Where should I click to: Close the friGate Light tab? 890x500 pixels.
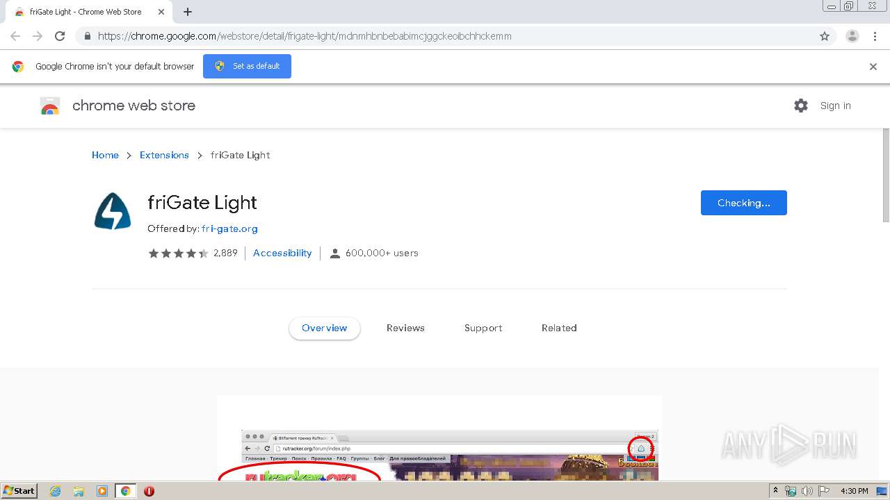tap(161, 12)
